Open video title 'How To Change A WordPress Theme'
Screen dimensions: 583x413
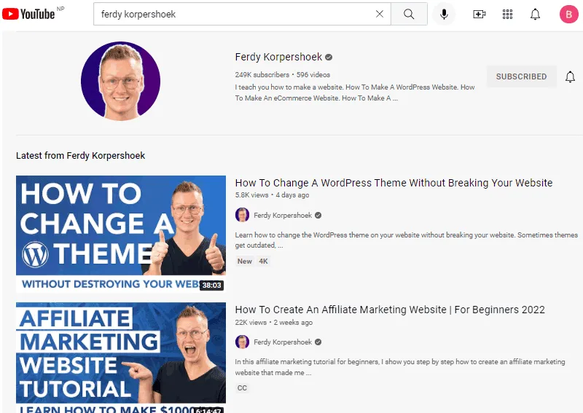(394, 183)
